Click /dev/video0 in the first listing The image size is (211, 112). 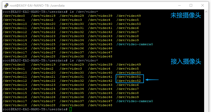click(14, 16)
